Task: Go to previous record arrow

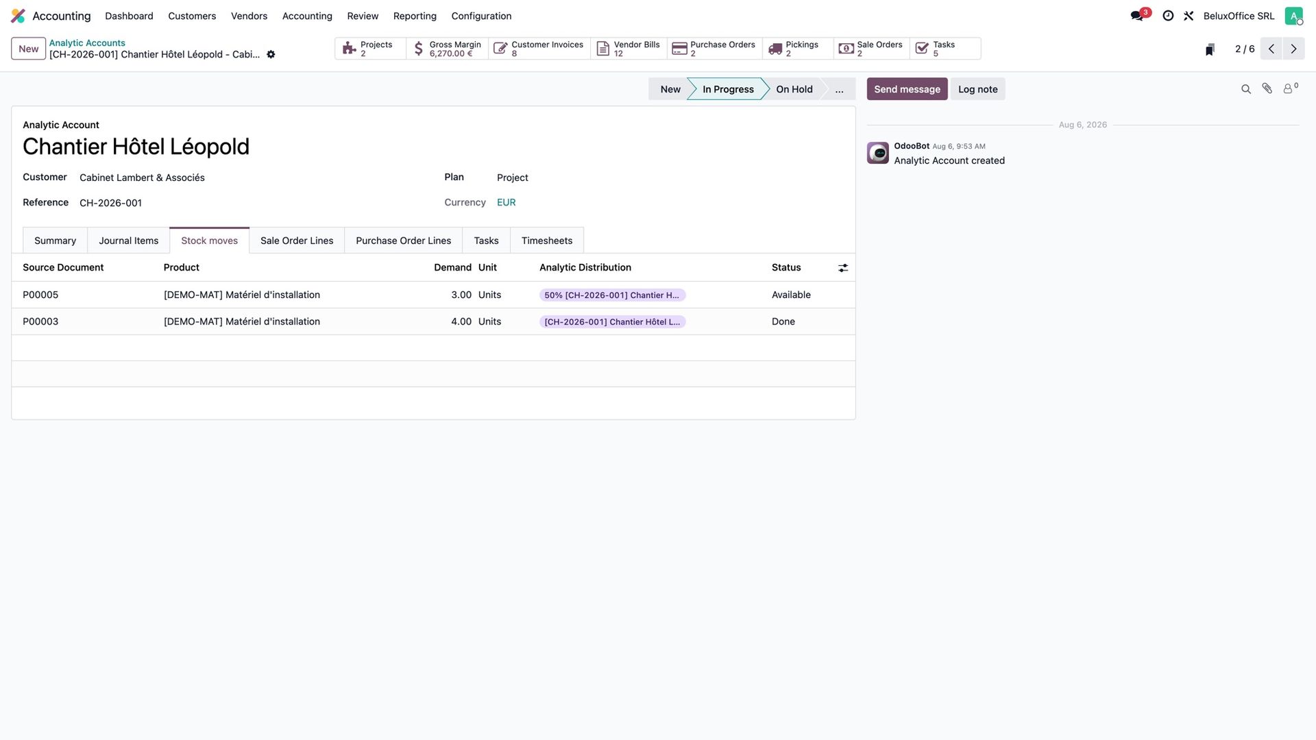Action: click(x=1271, y=49)
